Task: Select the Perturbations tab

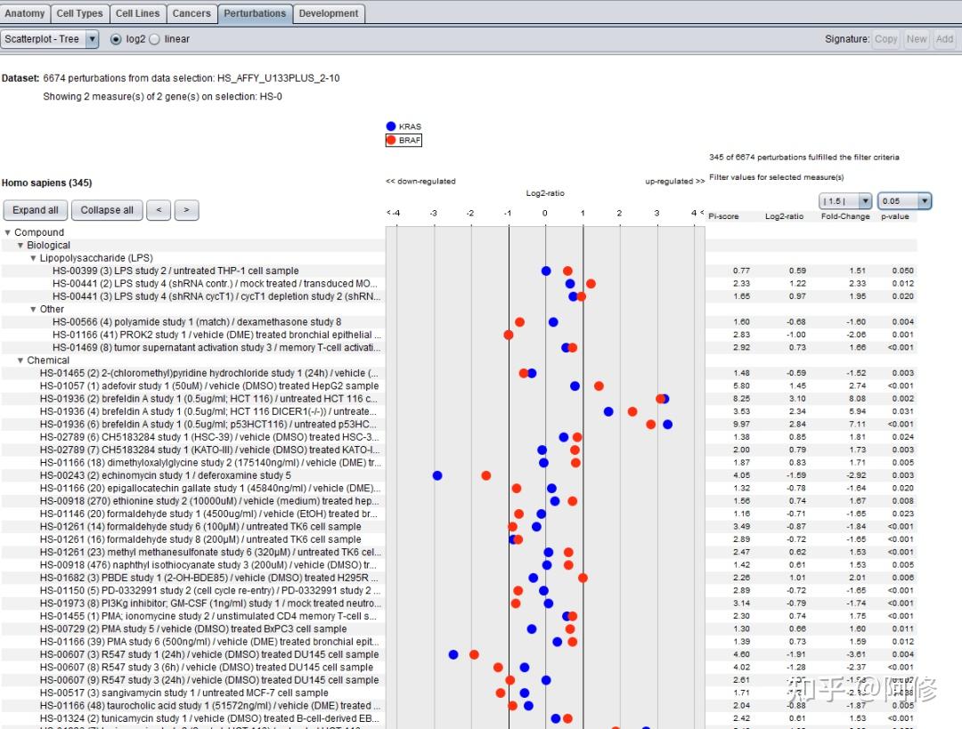Action: tap(255, 13)
